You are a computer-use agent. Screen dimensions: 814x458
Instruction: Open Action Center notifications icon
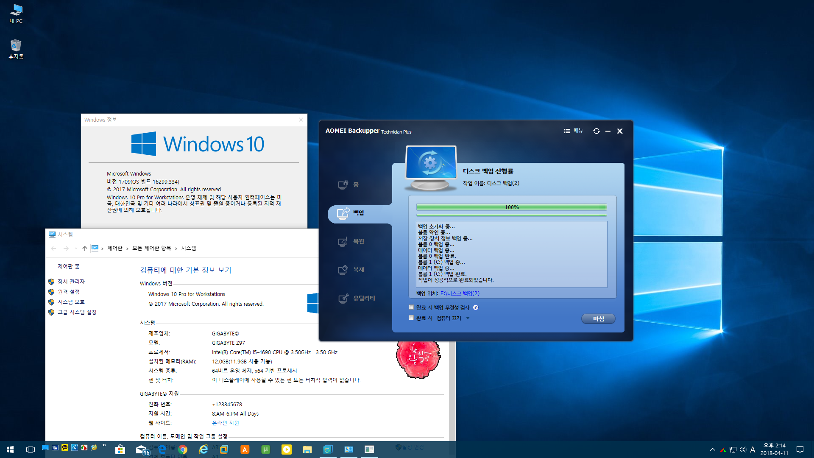[800, 450]
